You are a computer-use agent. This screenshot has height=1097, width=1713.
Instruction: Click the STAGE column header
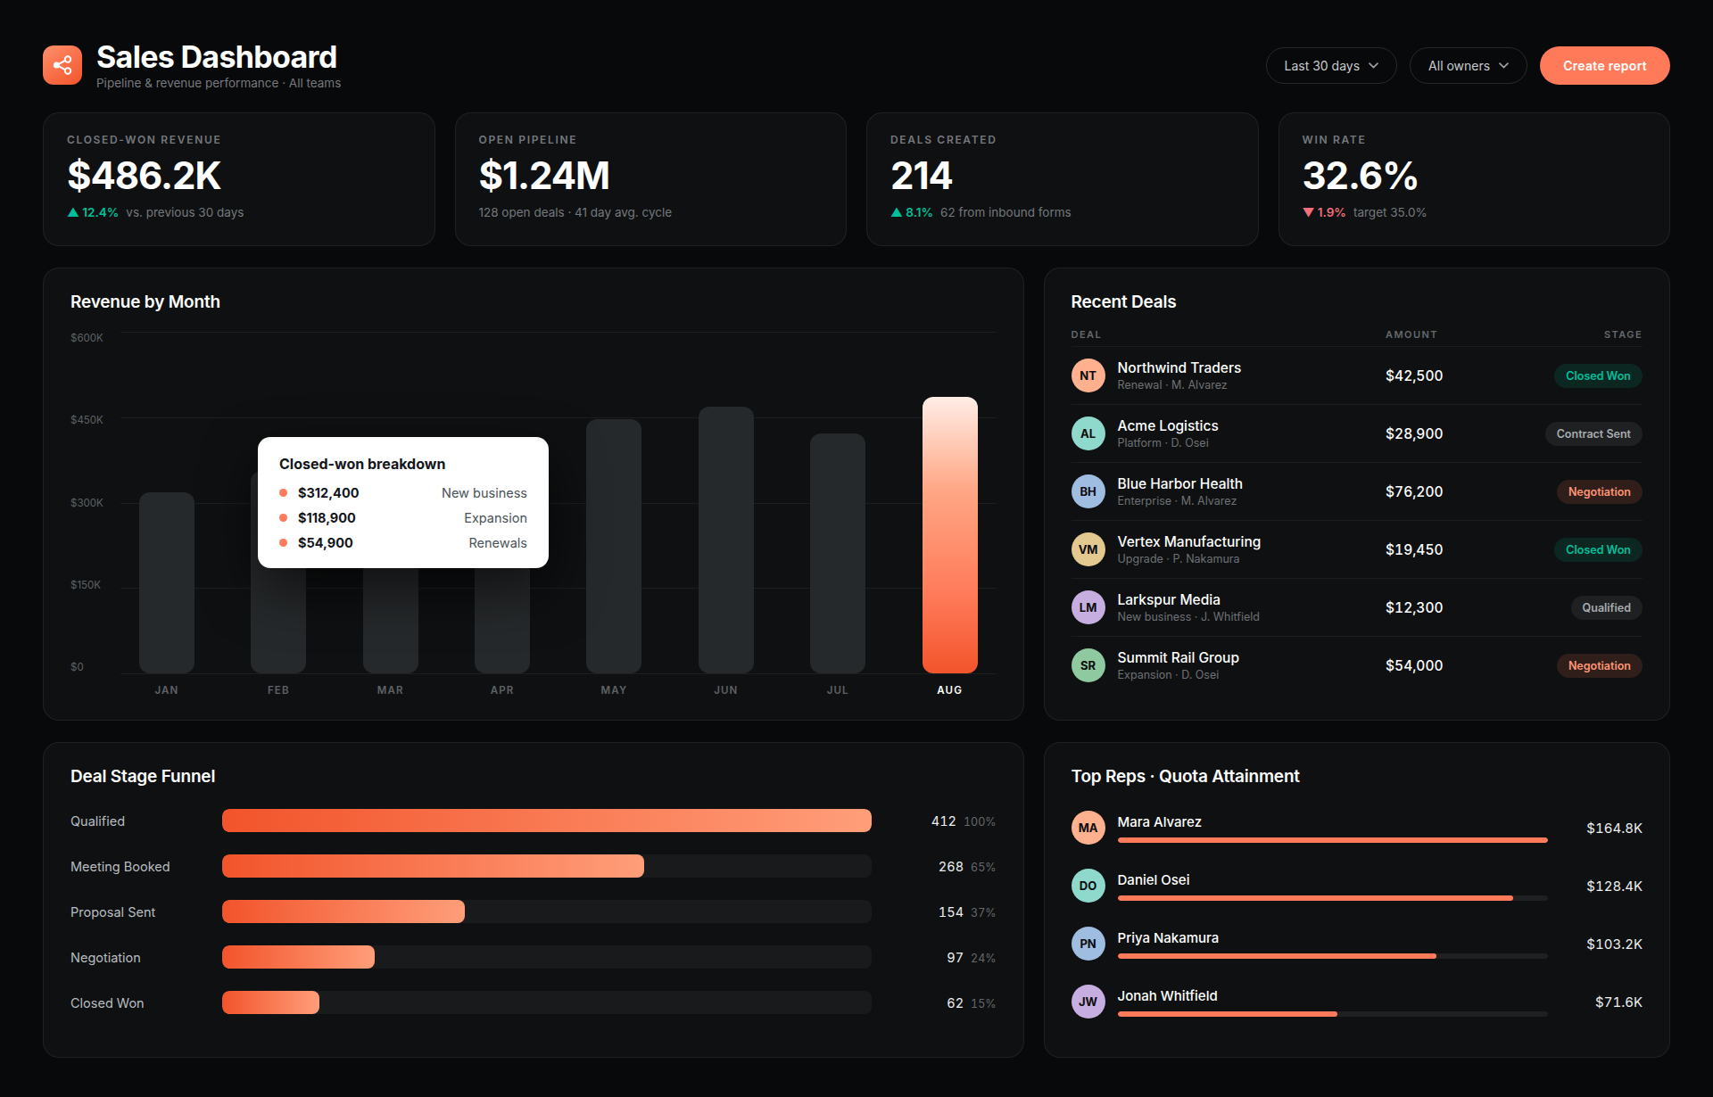click(x=1622, y=334)
